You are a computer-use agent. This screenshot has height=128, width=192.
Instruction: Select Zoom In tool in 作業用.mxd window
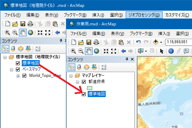[73, 51]
